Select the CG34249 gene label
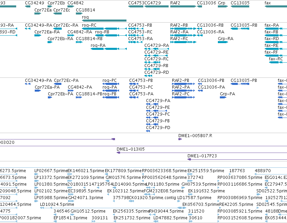This screenshot has width=287, height=223. (x=34, y=3)
